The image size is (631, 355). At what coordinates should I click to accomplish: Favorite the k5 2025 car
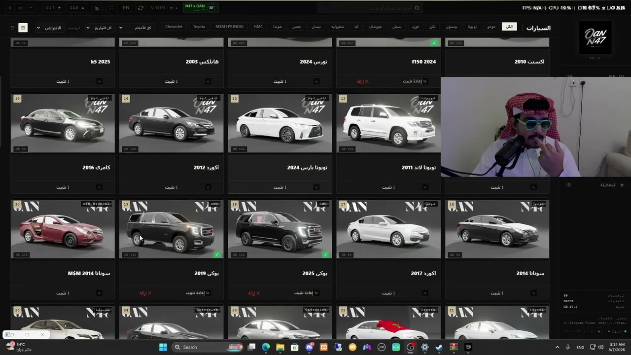[99, 81]
